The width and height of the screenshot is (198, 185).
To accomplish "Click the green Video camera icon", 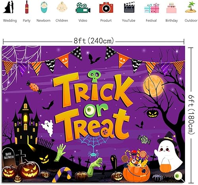I will (83, 8).
